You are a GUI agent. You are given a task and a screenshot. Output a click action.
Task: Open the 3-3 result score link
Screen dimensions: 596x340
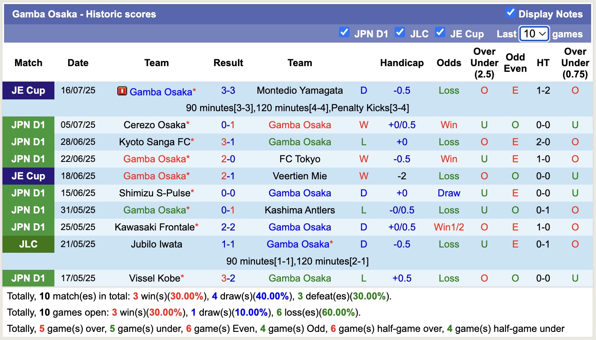pos(228,90)
